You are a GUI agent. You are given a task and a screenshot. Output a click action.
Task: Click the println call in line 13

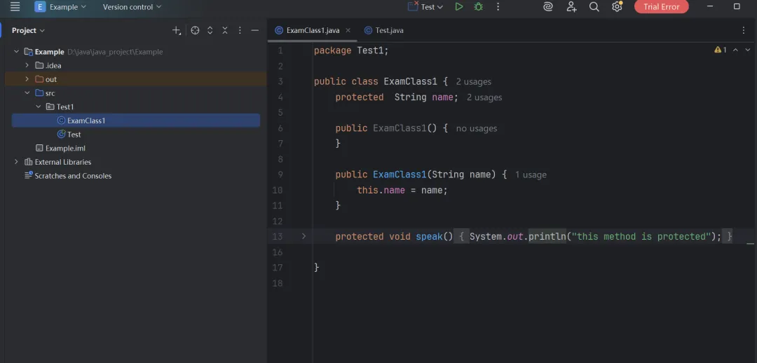(x=547, y=237)
